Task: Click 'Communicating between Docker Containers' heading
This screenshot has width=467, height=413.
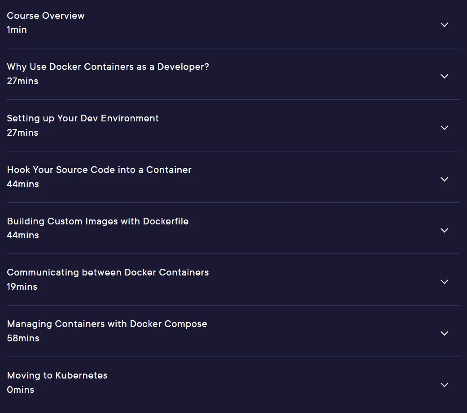Action: [108, 273]
